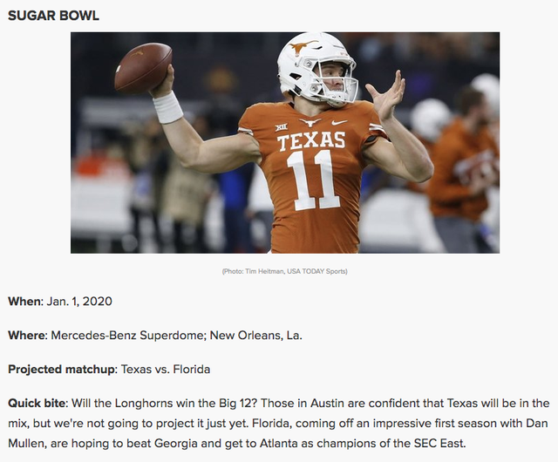Click the name "Mullen" in the paragraph
This screenshot has height=462, width=558.
point(28,437)
